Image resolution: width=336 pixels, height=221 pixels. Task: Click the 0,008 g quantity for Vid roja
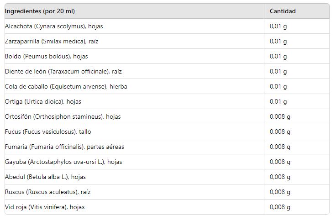coord(280,207)
